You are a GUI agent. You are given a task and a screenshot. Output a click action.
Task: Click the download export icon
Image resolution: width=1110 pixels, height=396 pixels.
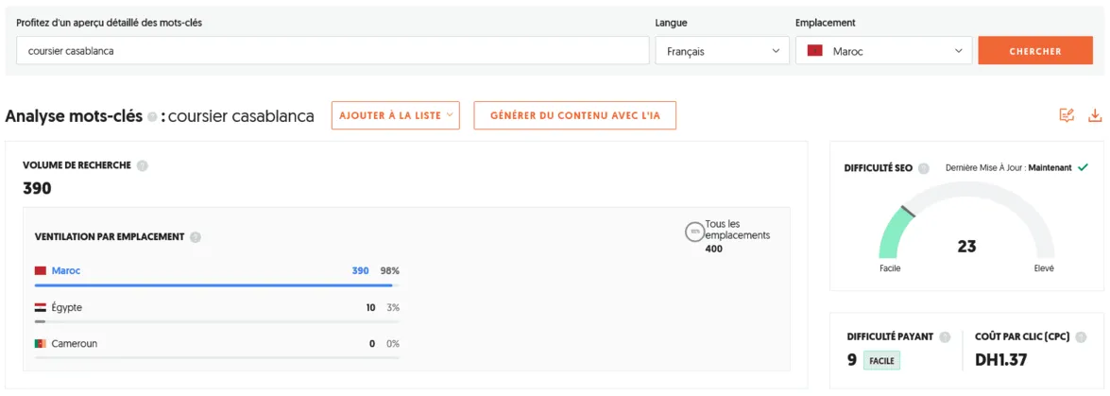pos(1095,115)
